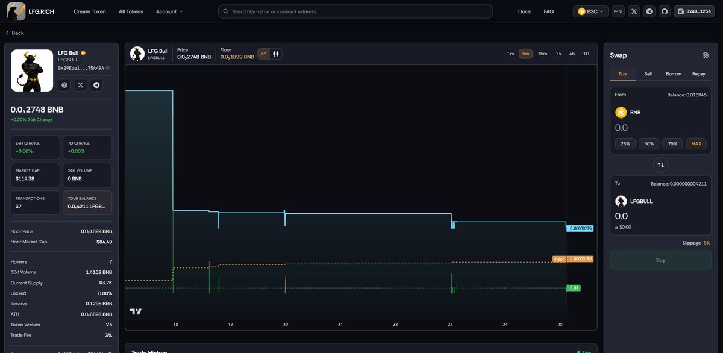Click the From balance 0.016945 text
The width and height of the screenshot is (723, 353).
[687, 95]
